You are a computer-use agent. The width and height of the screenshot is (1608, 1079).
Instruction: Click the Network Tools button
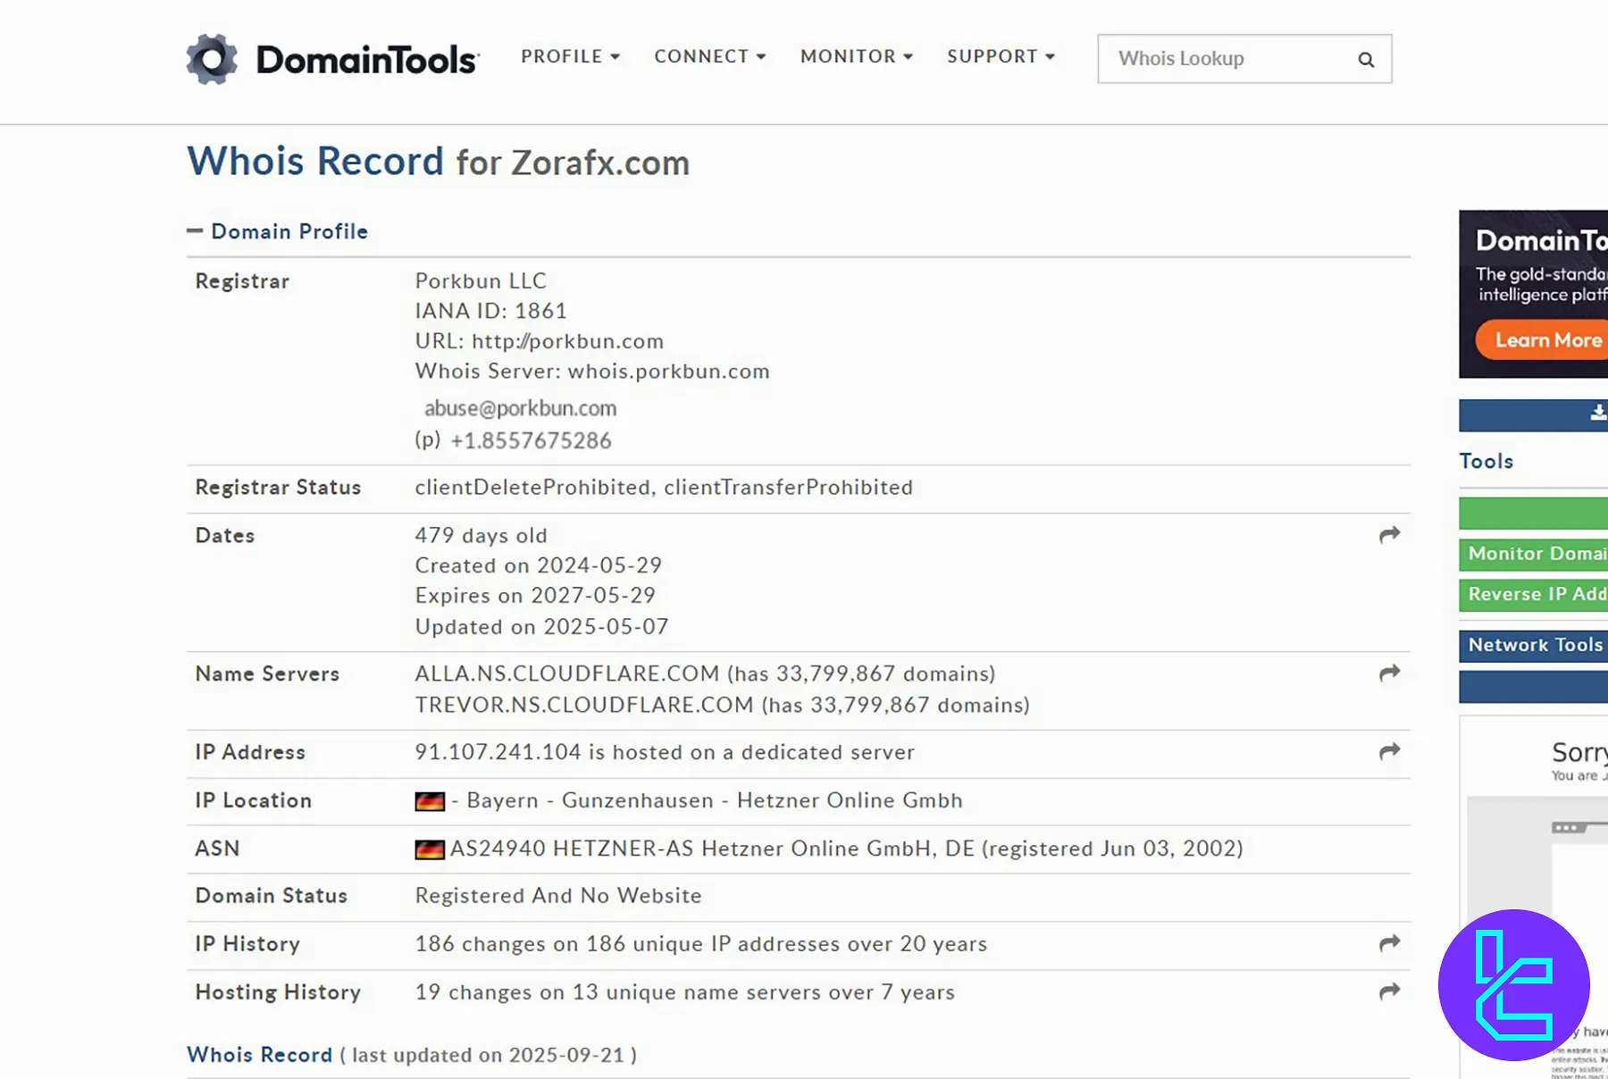[1534, 645]
